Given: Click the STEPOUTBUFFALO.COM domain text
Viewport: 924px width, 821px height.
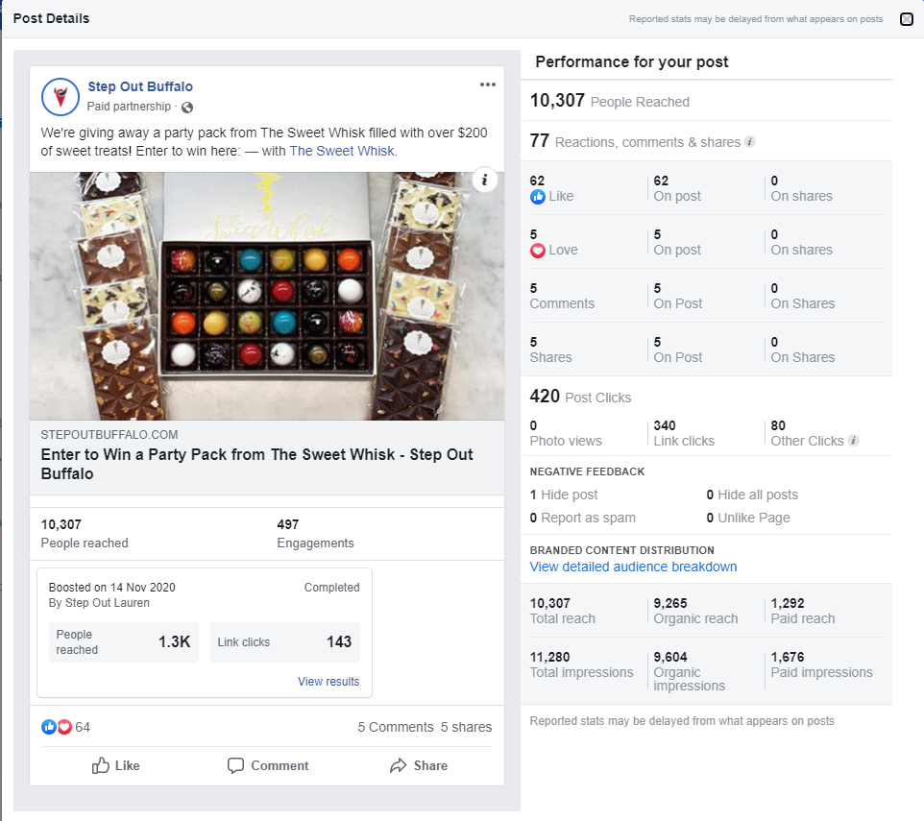Looking at the screenshot, I should coord(109,435).
